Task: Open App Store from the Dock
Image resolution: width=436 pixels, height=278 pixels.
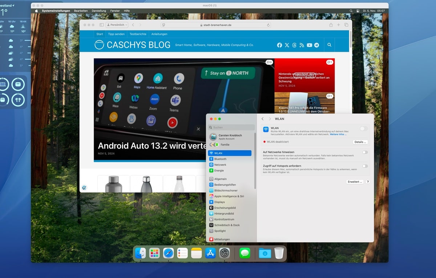Action: [210, 253]
